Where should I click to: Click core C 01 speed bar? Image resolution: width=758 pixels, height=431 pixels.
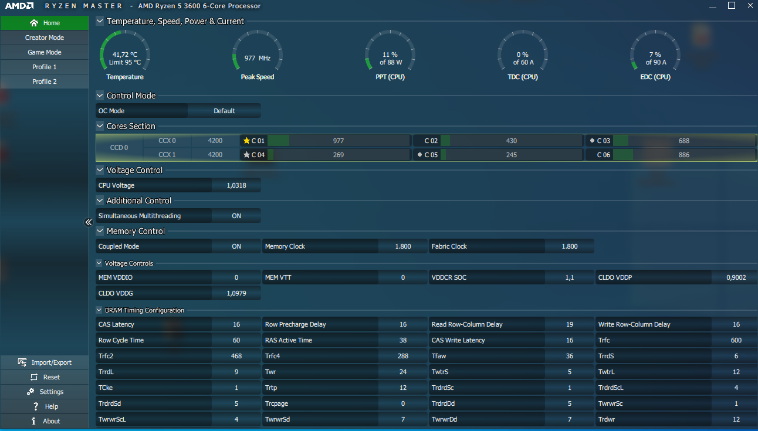point(339,141)
